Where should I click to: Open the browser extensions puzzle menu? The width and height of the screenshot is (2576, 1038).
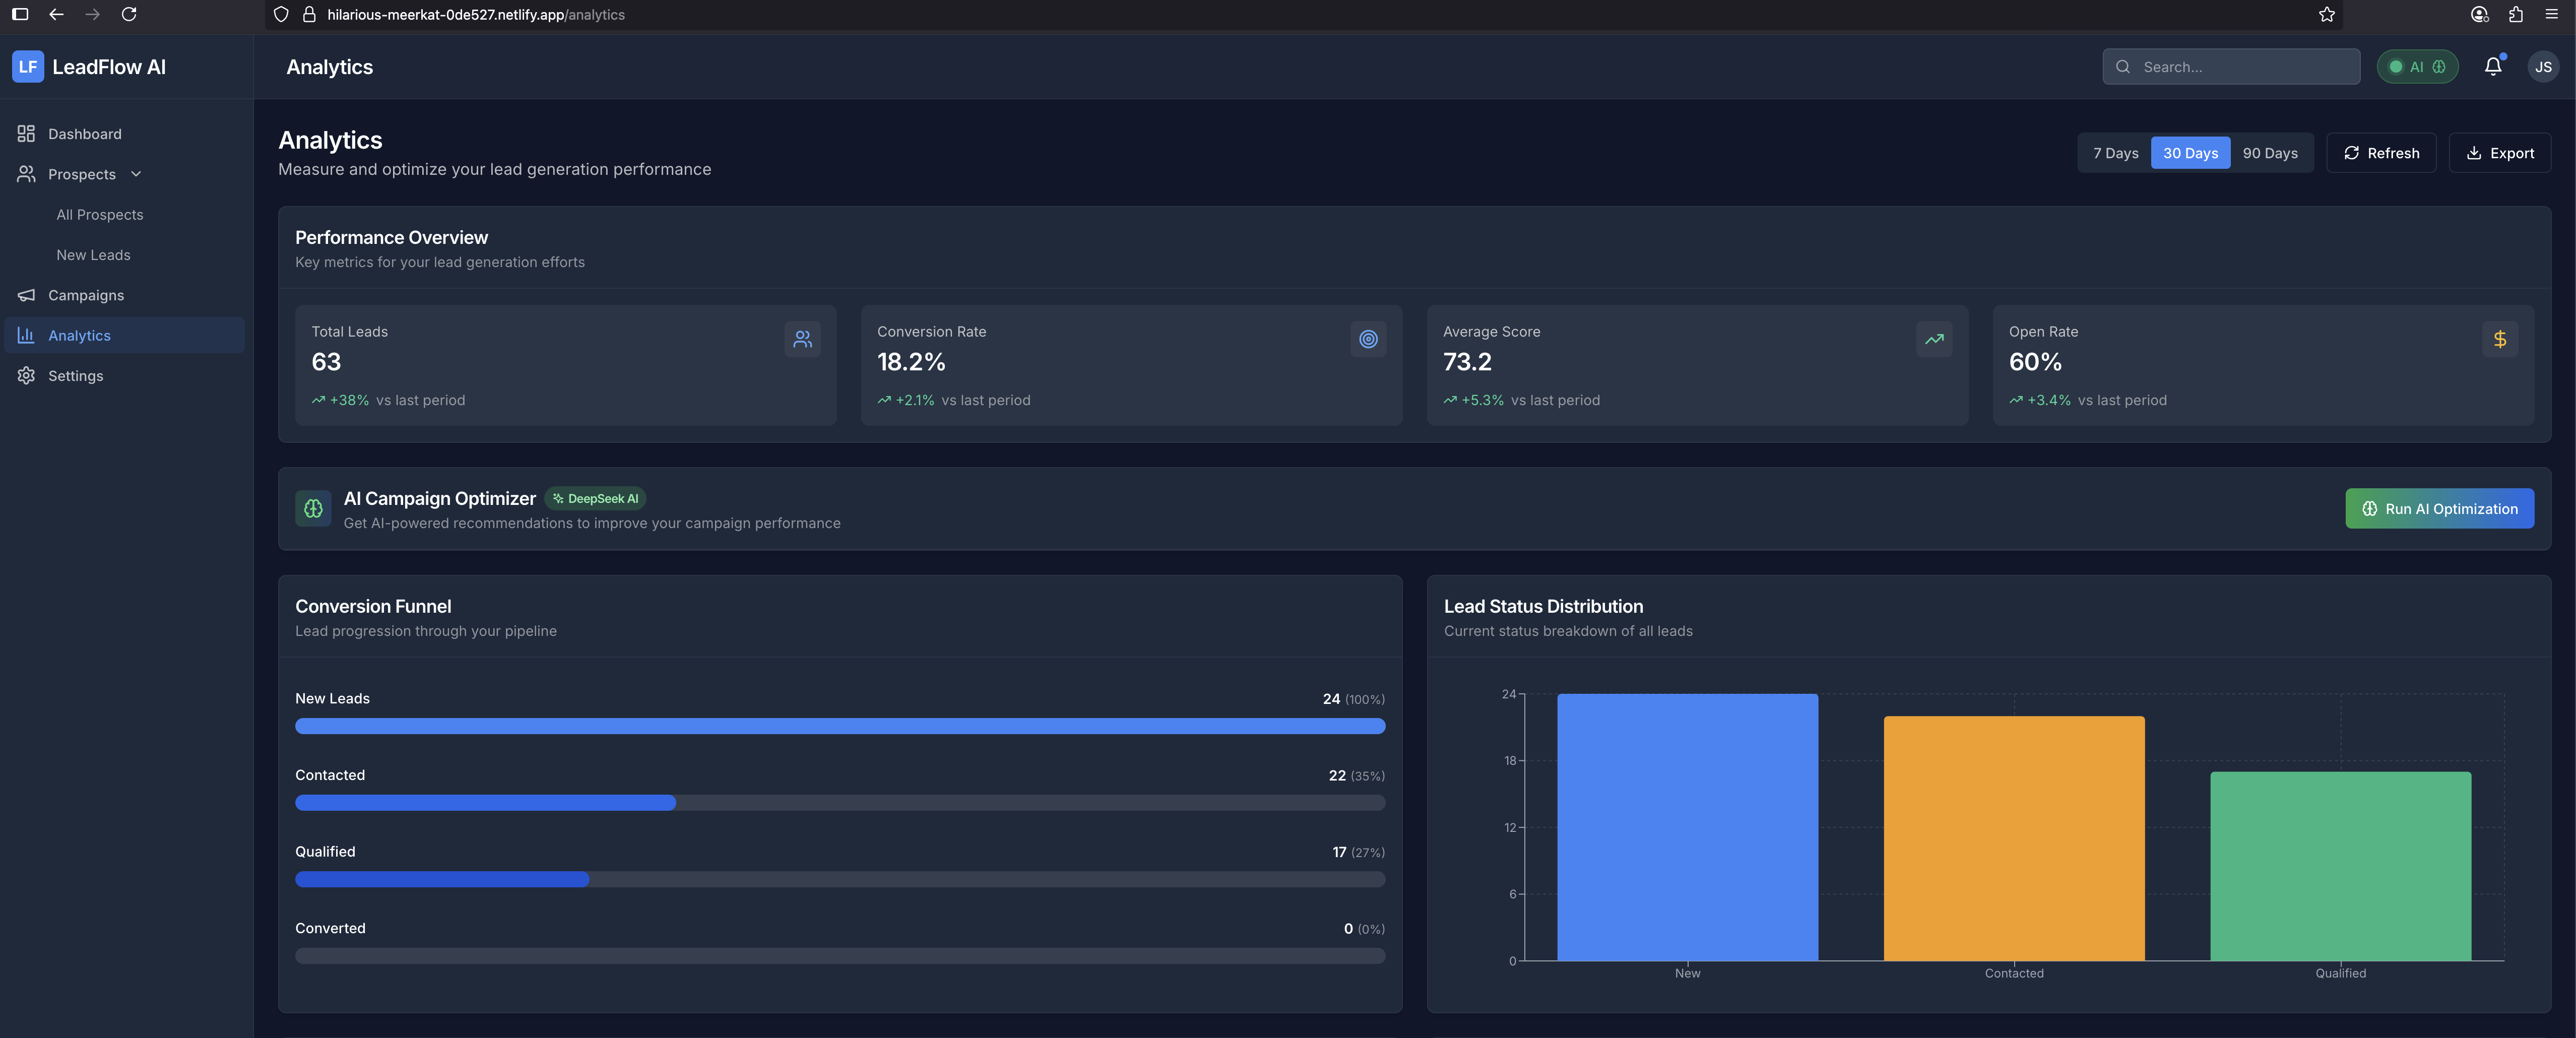pyautogui.click(x=2515, y=14)
